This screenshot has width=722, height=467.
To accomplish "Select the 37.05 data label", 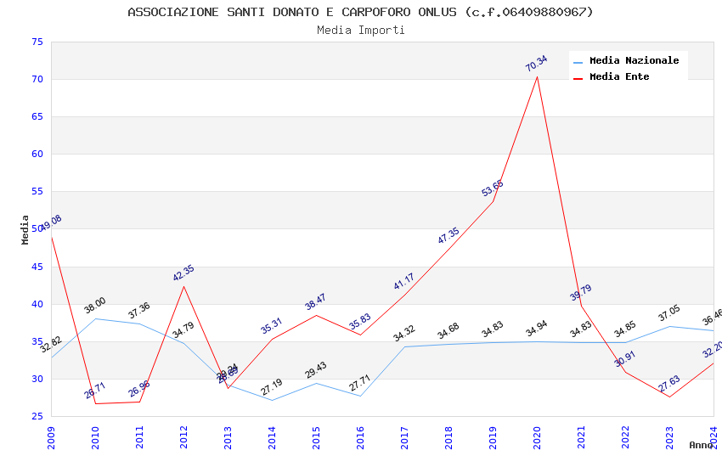I will [669, 312].
